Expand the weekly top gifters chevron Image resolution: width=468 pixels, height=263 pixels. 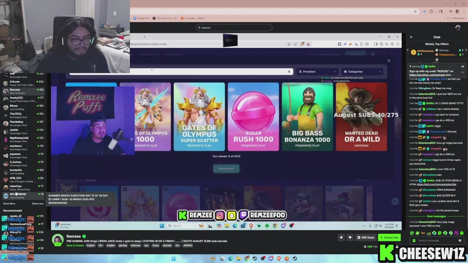tap(437, 60)
